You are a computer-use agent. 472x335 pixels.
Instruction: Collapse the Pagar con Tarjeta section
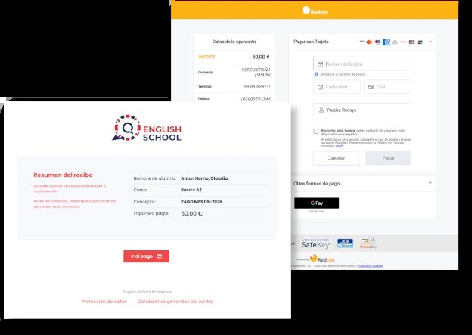click(430, 42)
